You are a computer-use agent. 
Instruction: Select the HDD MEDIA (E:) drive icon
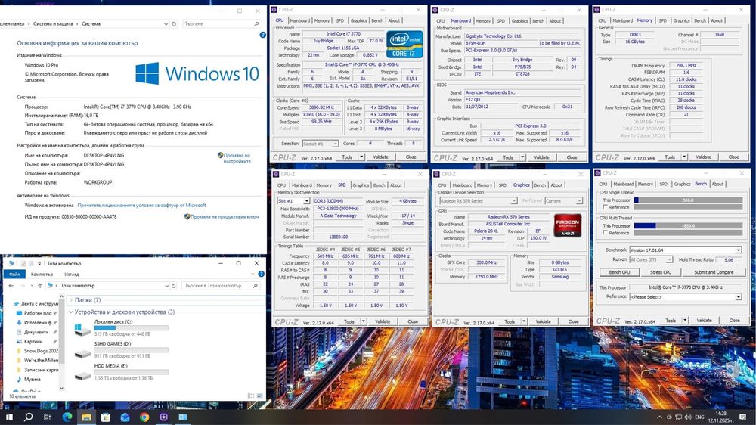pyautogui.click(x=82, y=375)
